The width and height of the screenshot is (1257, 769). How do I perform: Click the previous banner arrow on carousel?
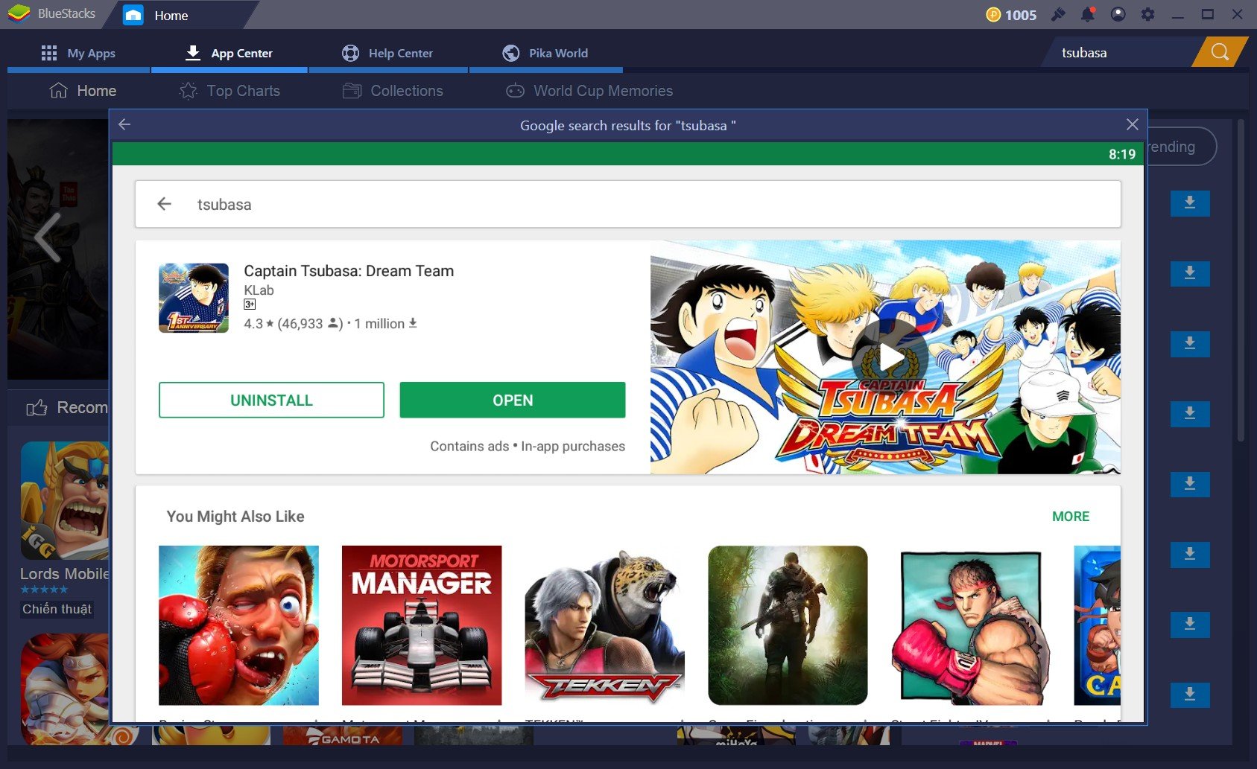(48, 237)
